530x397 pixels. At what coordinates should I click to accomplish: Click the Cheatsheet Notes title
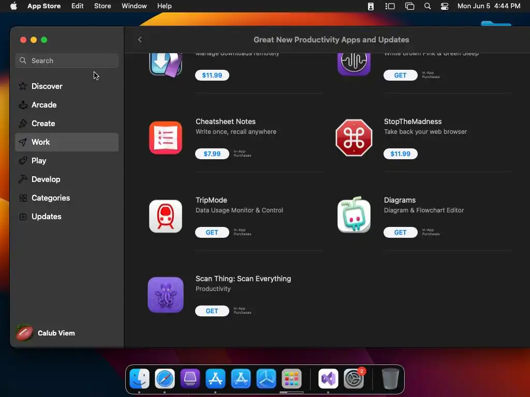(226, 121)
